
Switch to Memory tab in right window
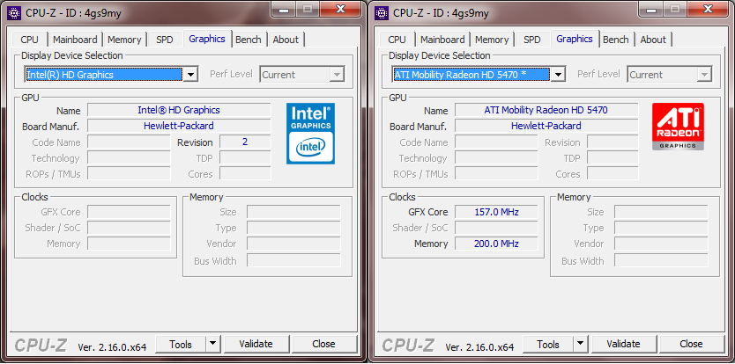pos(492,40)
